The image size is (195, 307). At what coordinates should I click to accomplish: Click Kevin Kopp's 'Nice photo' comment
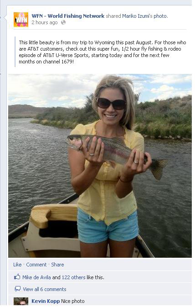point(73,301)
